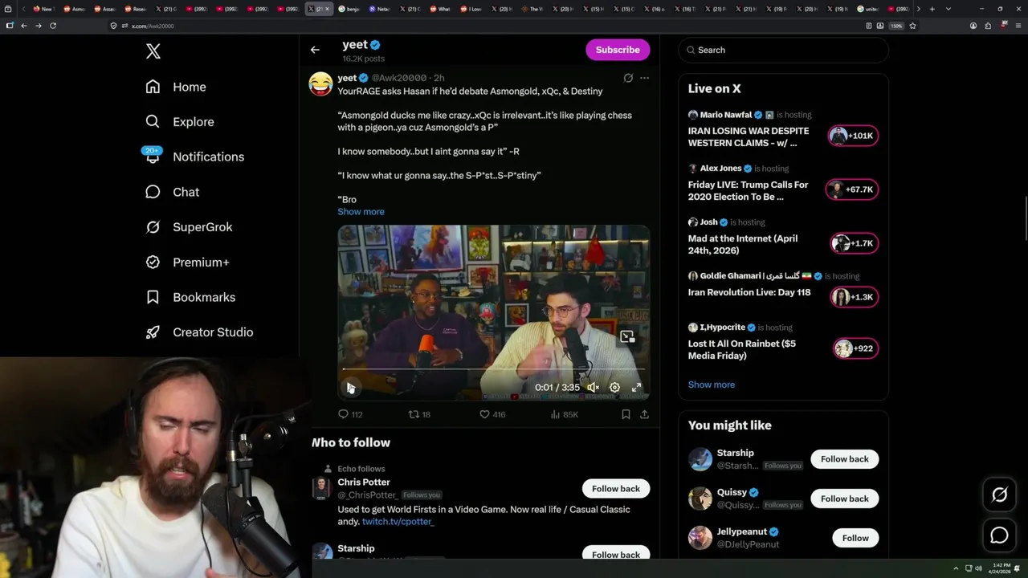
Task: Open the Home page
Action: click(176, 87)
